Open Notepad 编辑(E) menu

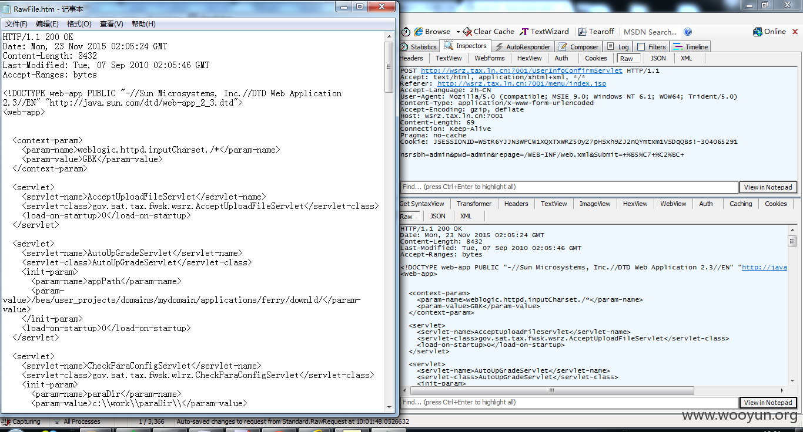tap(47, 24)
